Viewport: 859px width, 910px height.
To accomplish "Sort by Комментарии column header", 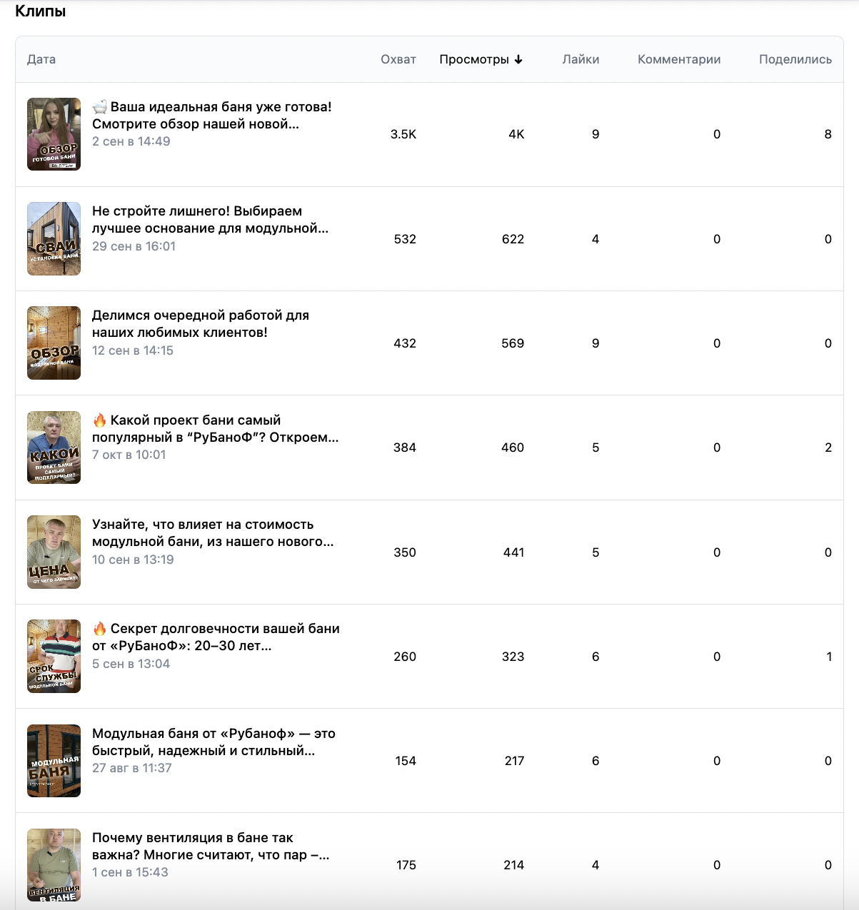I will coord(679,60).
